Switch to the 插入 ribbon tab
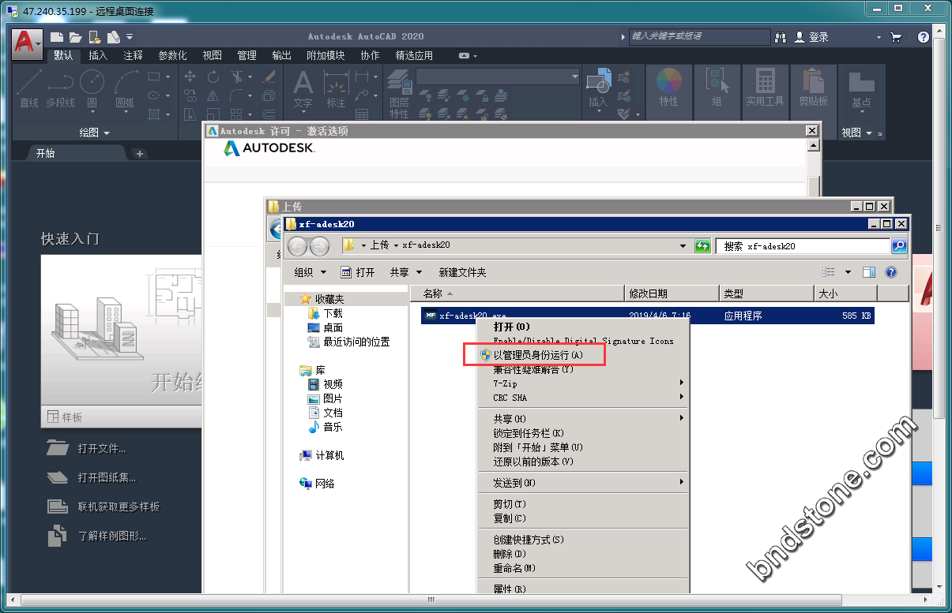This screenshot has height=613, width=952. pyautogui.click(x=98, y=55)
